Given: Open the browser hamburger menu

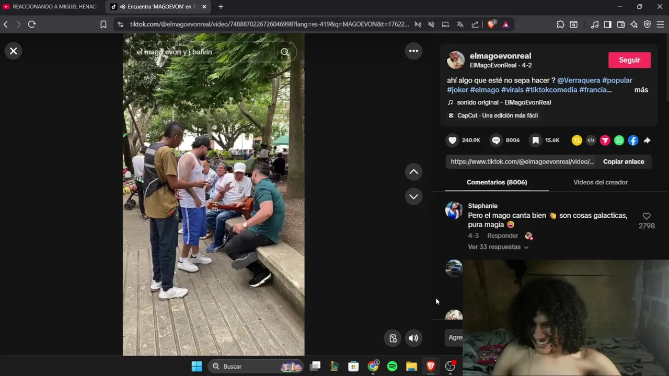Looking at the screenshot, I should [x=661, y=24].
